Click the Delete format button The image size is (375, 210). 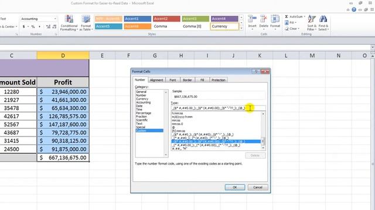[x=255, y=156]
